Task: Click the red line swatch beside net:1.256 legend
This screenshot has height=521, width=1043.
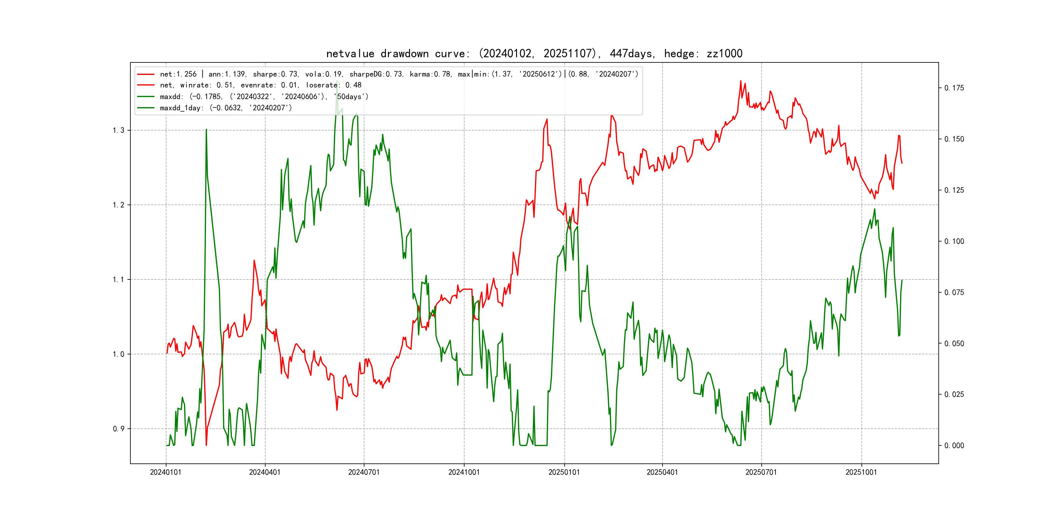Action: (146, 74)
